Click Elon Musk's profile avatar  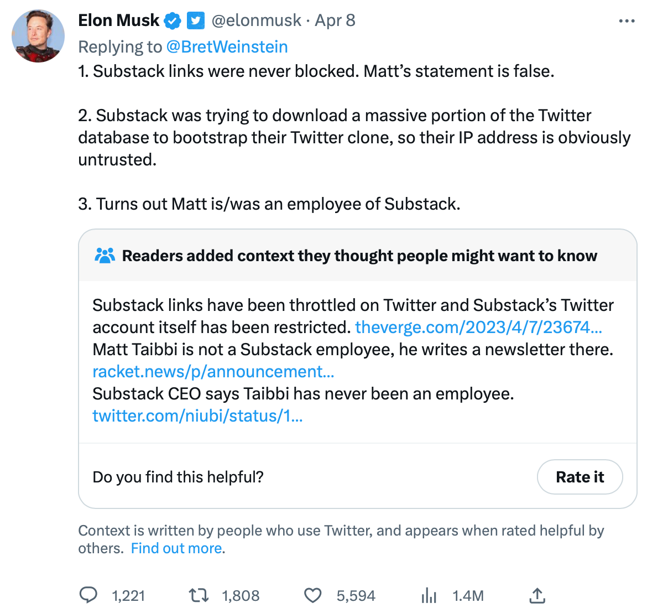(38, 36)
